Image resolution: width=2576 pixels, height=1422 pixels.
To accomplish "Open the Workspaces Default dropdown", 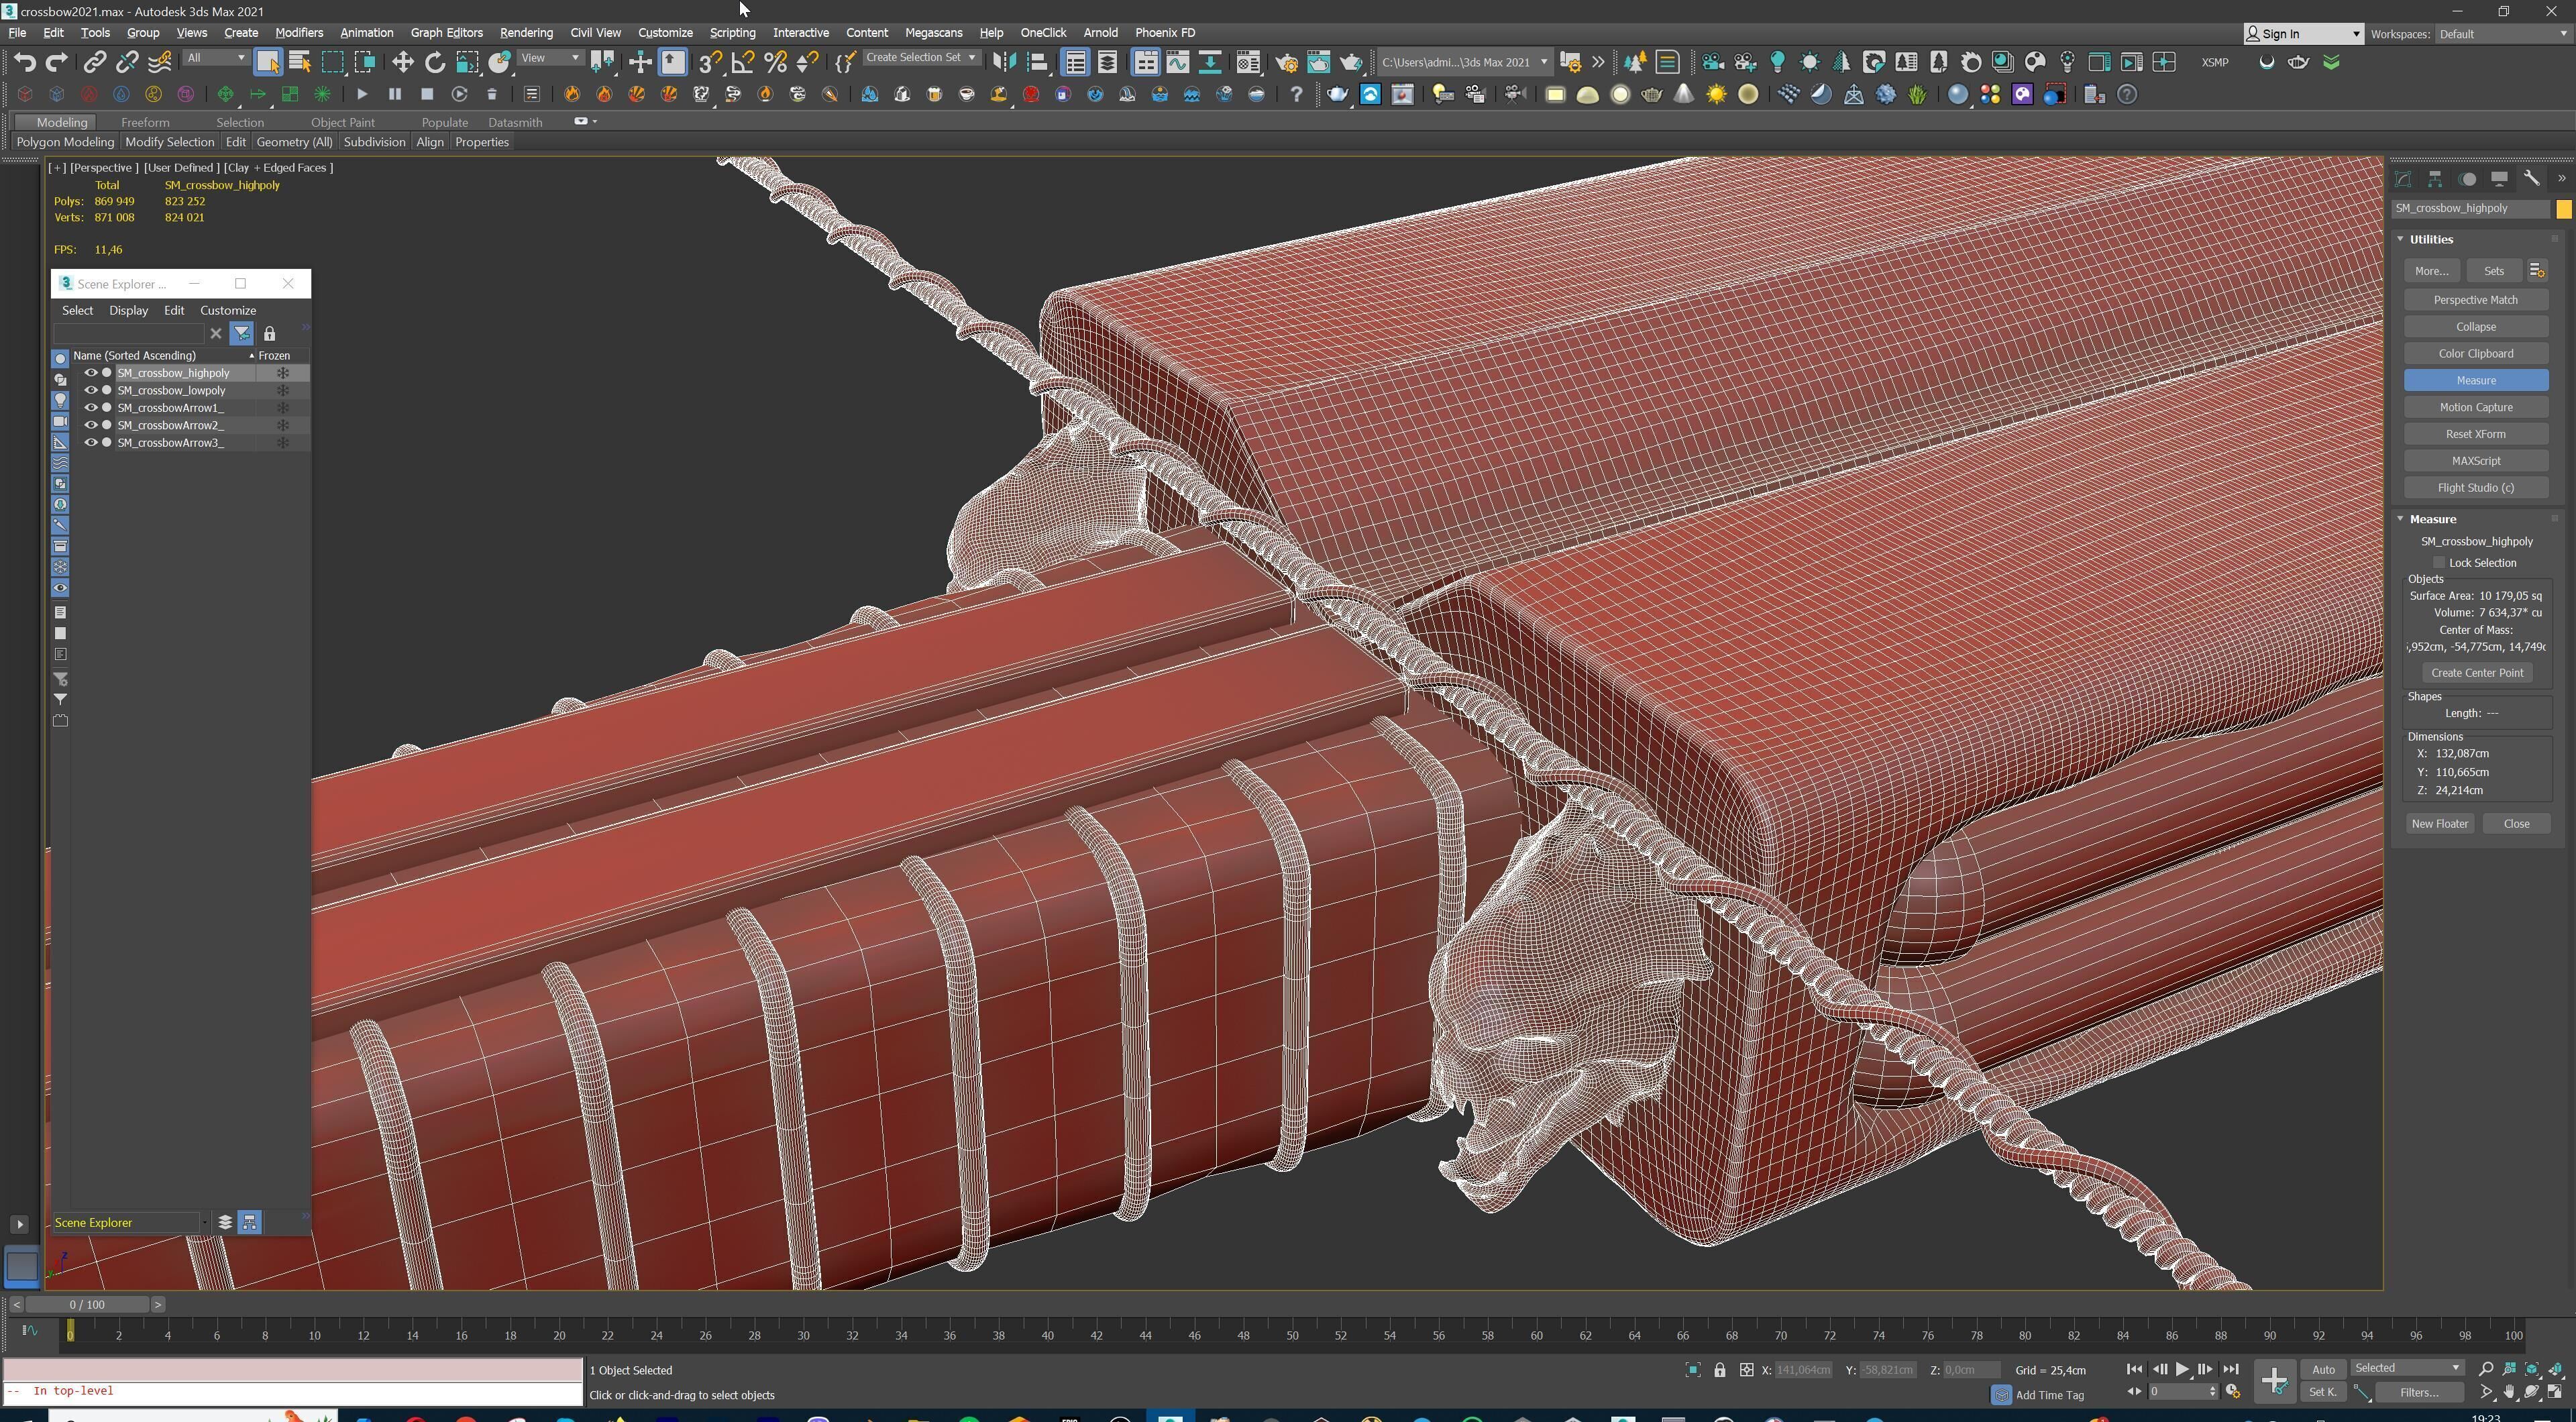I will [2500, 33].
